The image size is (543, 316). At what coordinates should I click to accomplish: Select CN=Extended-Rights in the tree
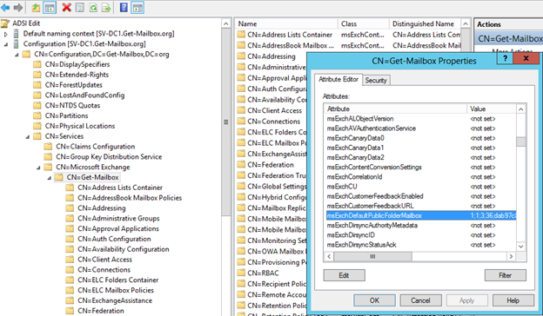pyautogui.click(x=77, y=75)
